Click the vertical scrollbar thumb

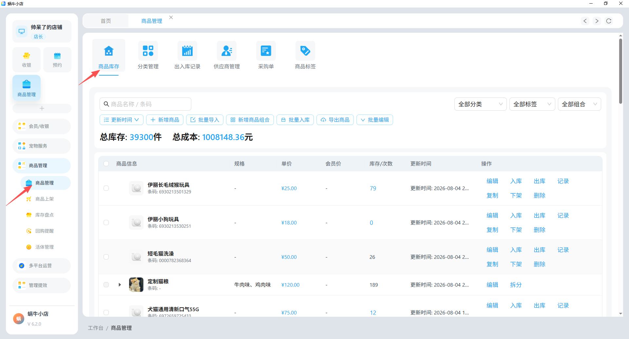tap(620, 71)
